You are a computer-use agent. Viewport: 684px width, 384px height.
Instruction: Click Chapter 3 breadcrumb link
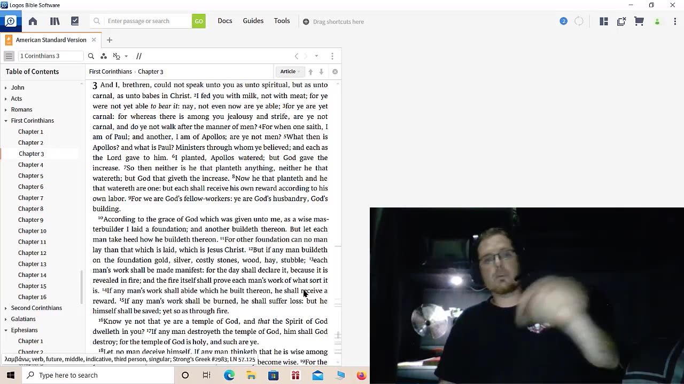(x=151, y=71)
